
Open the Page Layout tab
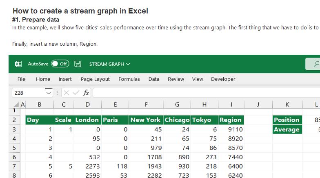(x=95, y=79)
